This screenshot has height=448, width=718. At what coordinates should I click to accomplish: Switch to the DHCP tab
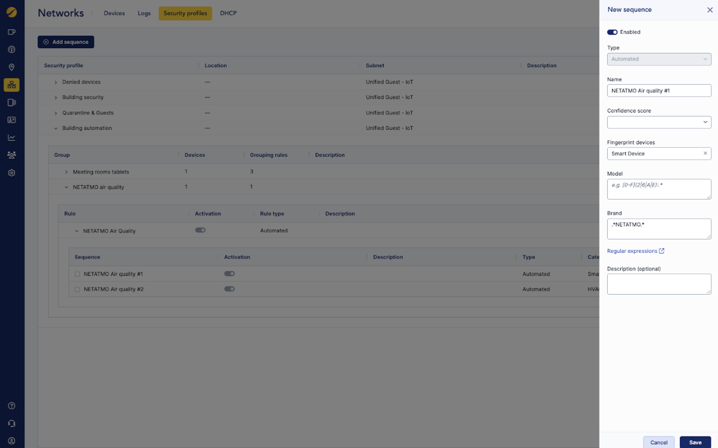tap(228, 13)
